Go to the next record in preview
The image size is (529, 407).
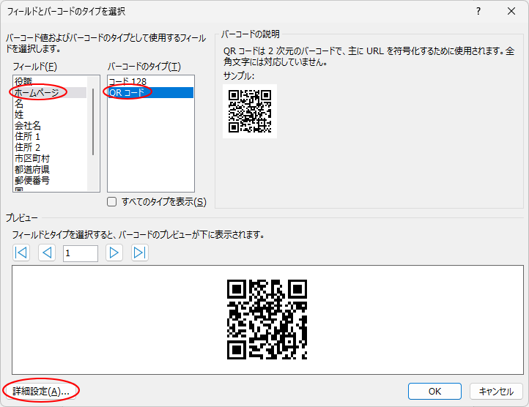click(114, 253)
